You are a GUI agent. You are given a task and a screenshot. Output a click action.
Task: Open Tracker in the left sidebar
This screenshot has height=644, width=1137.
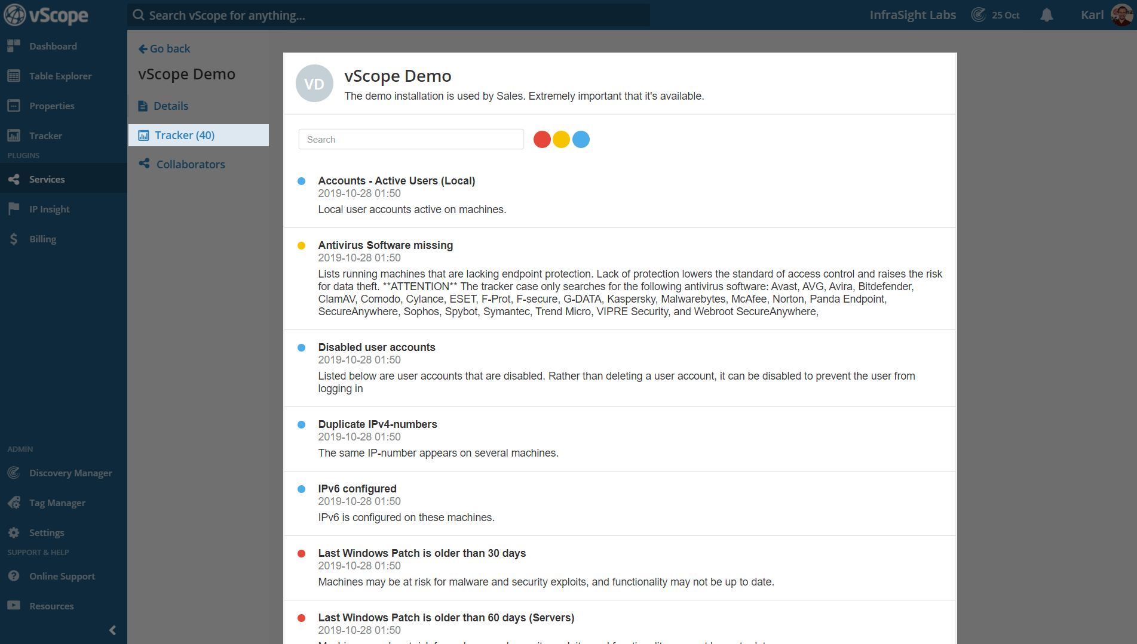pos(45,135)
